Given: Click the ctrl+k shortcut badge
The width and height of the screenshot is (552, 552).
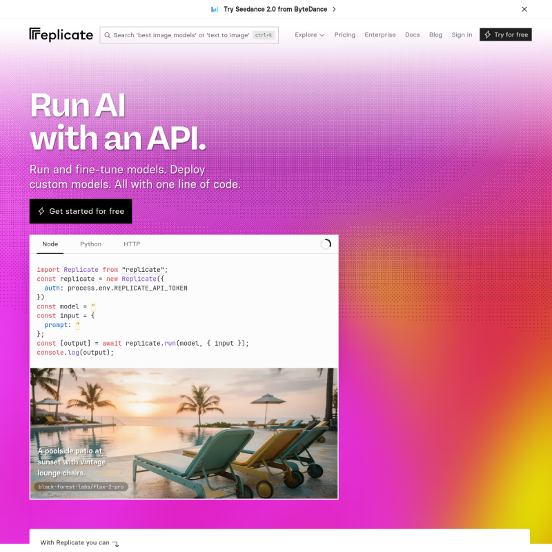Looking at the screenshot, I should (x=263, y=35).
